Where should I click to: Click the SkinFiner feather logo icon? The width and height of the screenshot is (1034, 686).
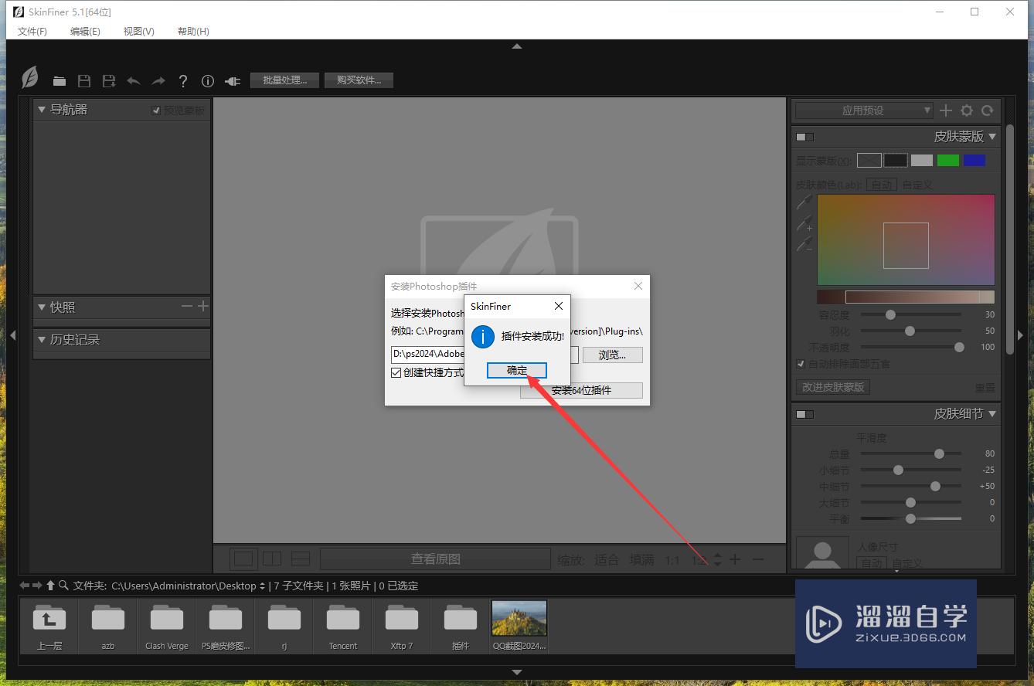30,77
